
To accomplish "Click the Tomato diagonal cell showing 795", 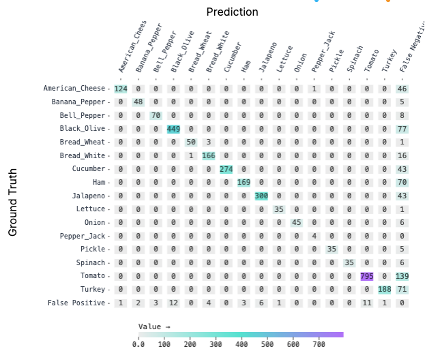I will coord(367,276).
